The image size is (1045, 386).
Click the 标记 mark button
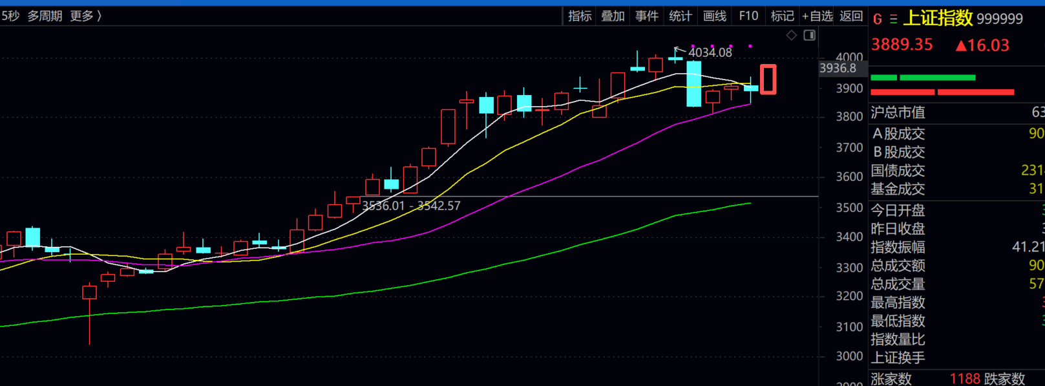(x=782, y=16)
